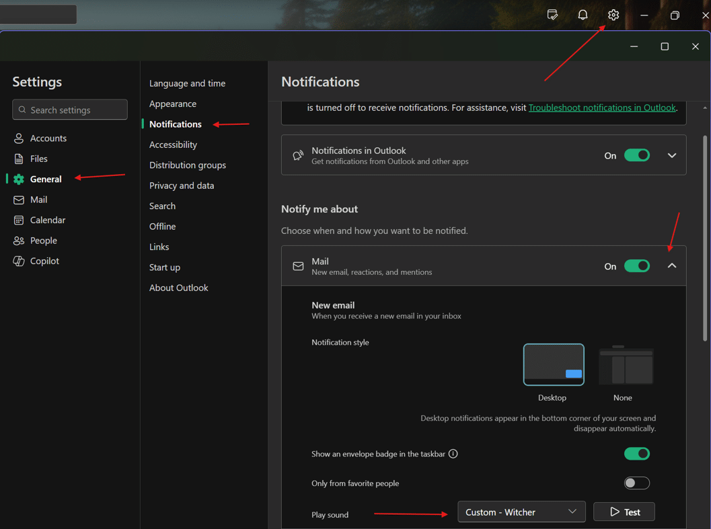The image size is (711, 529).
Task: Click the Test sound button
Action: coord(624,512)
